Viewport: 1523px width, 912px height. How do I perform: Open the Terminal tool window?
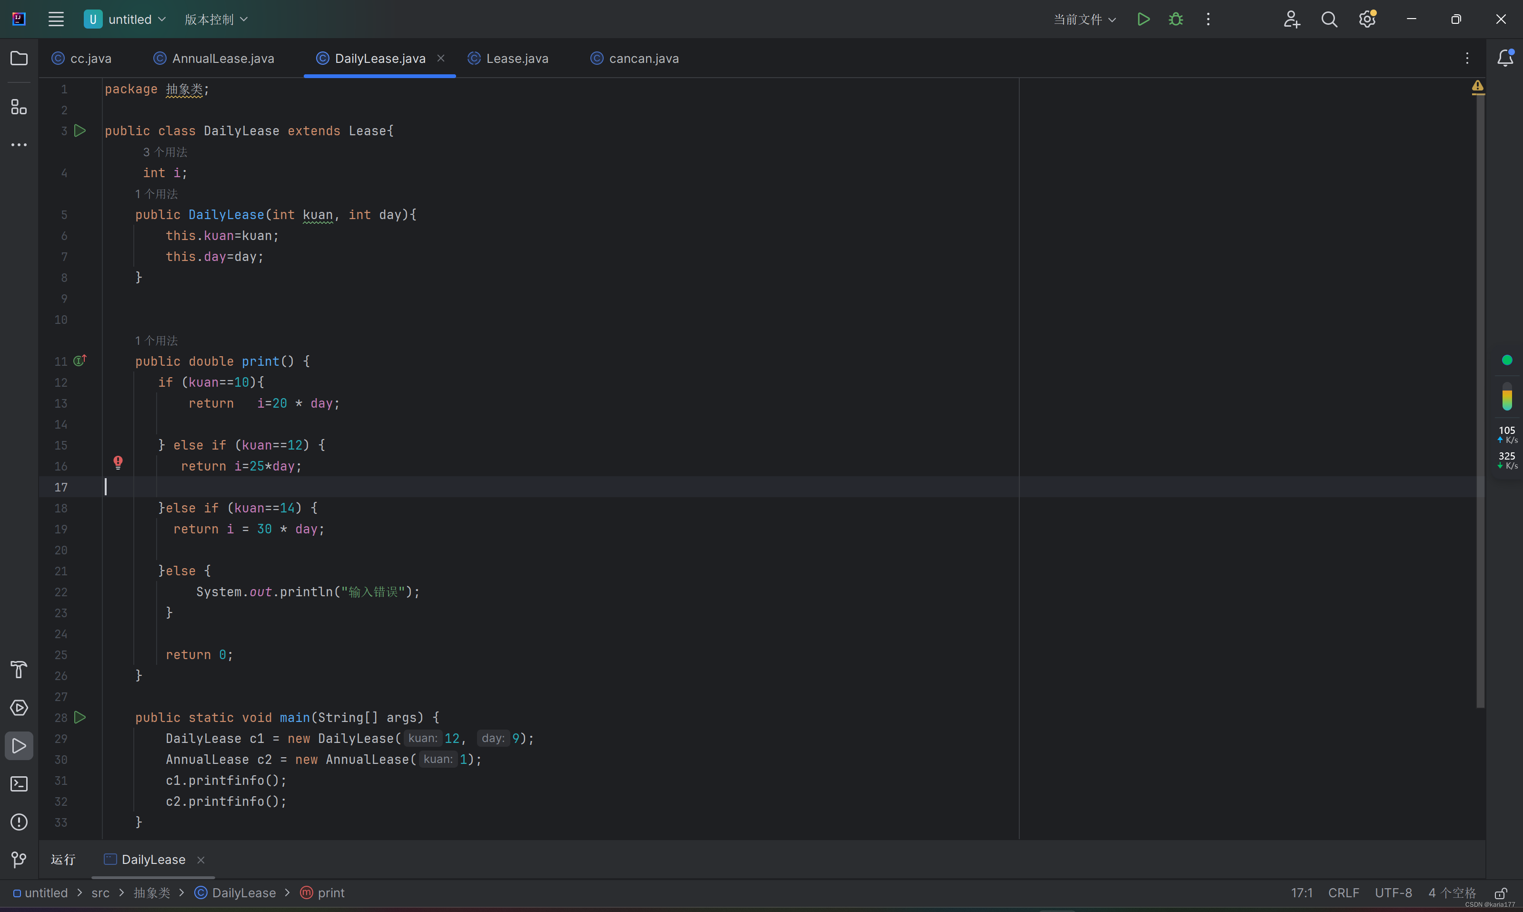point(19,784)
